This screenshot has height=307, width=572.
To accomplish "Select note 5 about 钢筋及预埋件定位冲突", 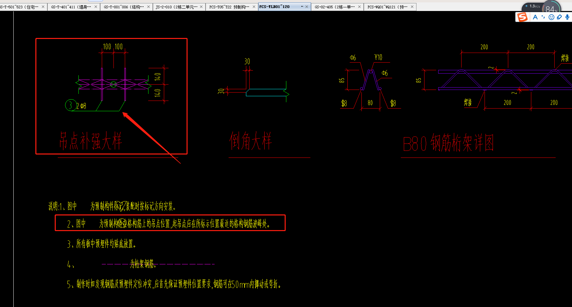I will click(174, 284).
